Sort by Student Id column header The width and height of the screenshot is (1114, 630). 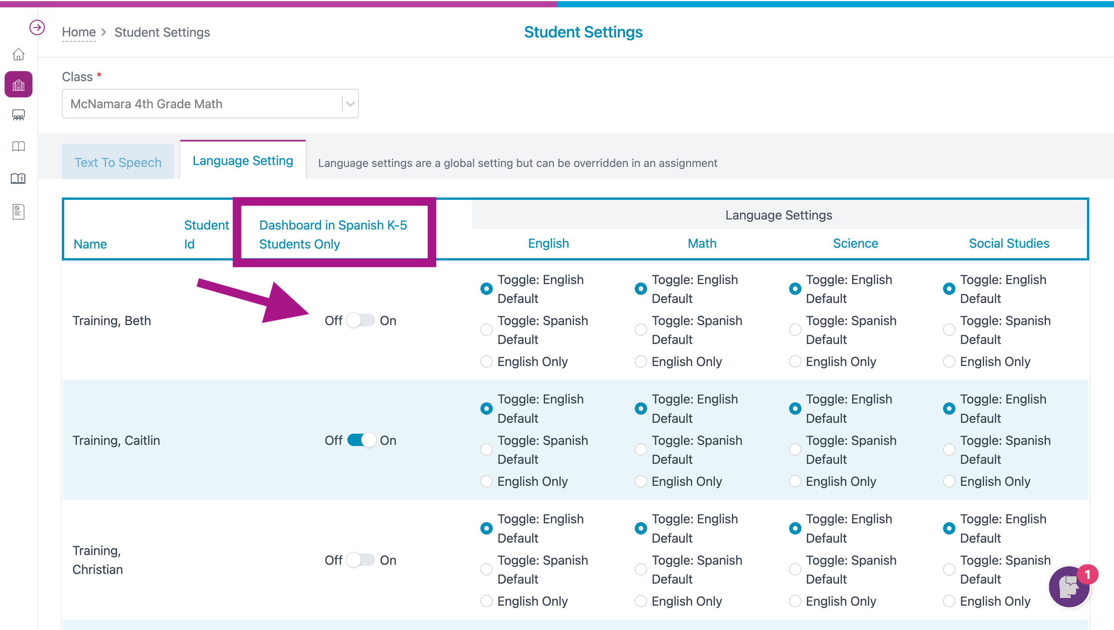coord(206,235)
